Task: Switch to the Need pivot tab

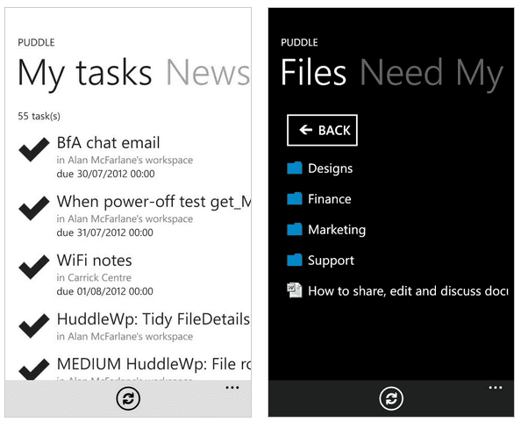Action: tap(402, 72)
